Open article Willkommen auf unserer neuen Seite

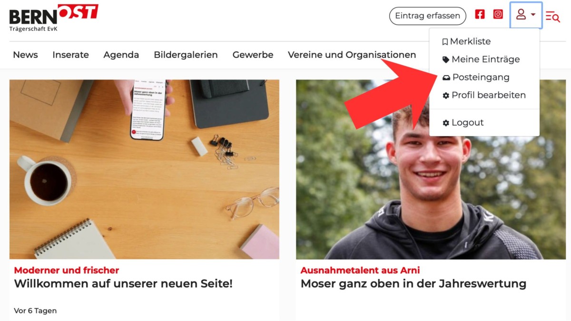click(123, 284)
